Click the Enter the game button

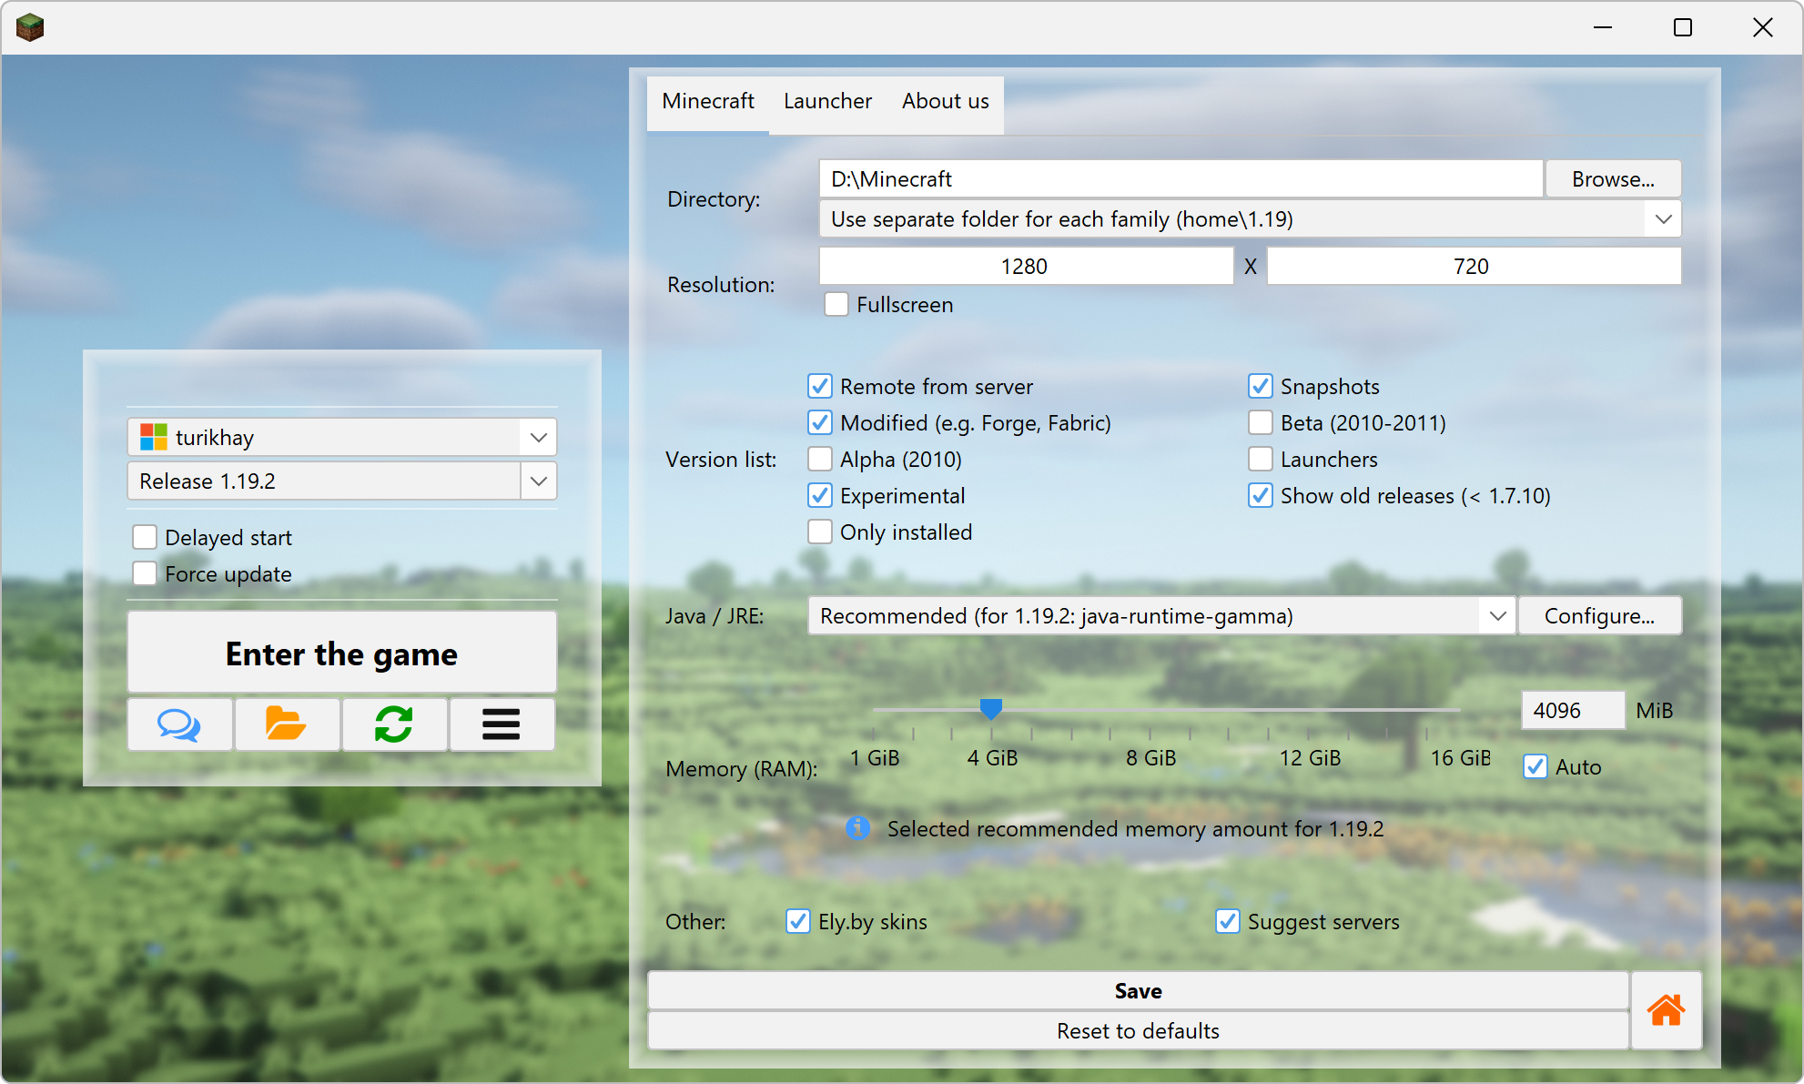tap(341, 653)
